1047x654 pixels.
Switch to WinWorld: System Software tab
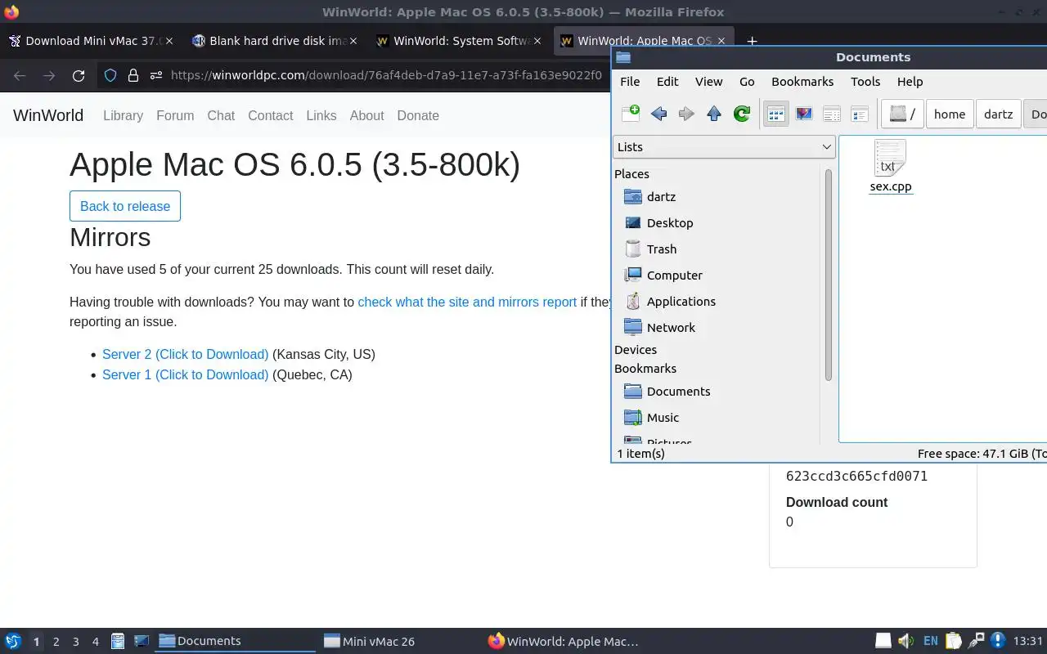458,41
